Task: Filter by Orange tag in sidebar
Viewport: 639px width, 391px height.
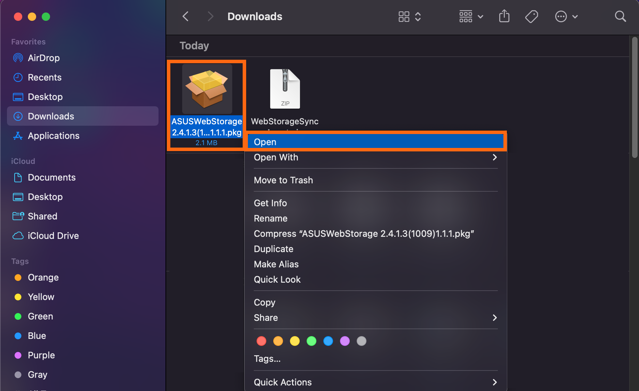Action: tap(83, 277)
